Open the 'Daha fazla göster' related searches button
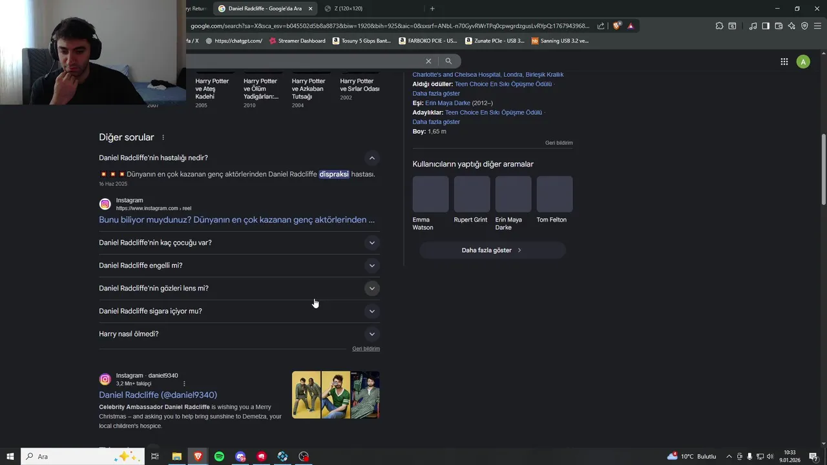This screenshot has height=465, width=827. (492, 250)
